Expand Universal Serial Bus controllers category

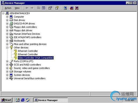[x=7, y=78]
